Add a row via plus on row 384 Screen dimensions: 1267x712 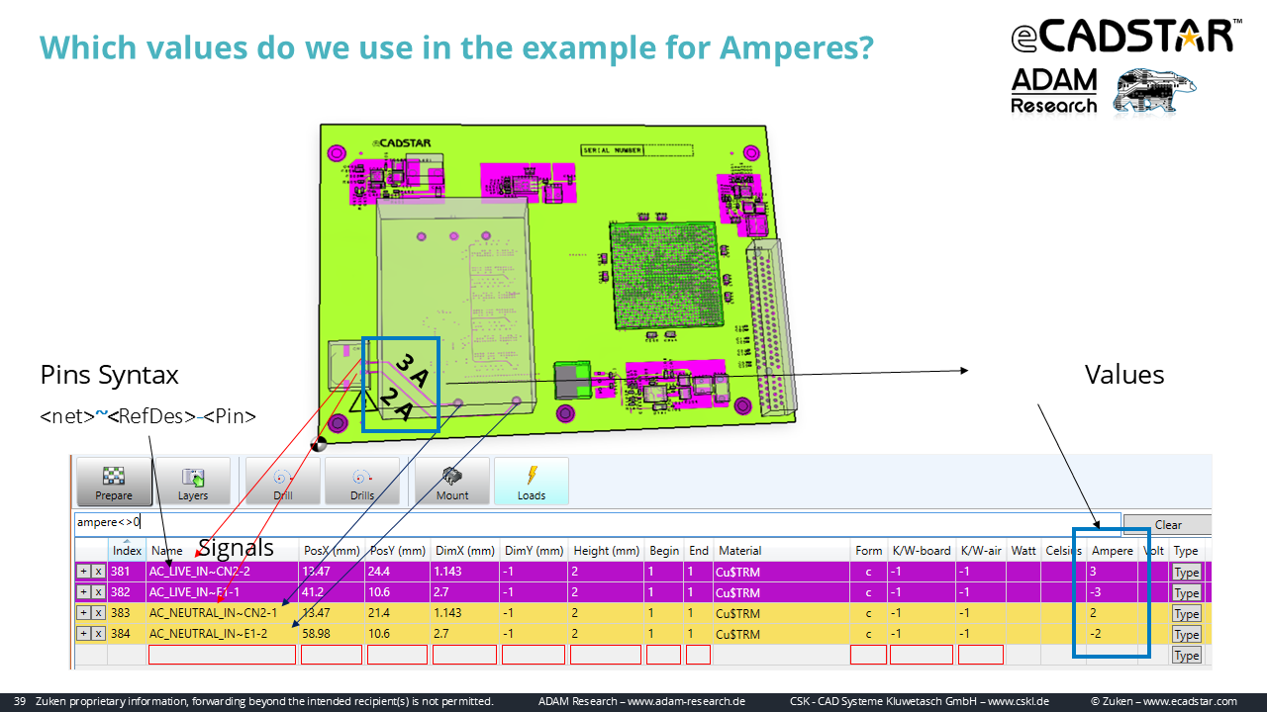(83, 634)
